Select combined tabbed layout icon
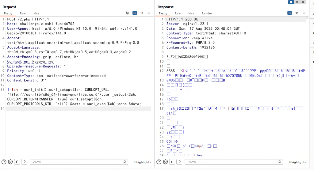Viewport: 314px width, 170px height. 303,2
